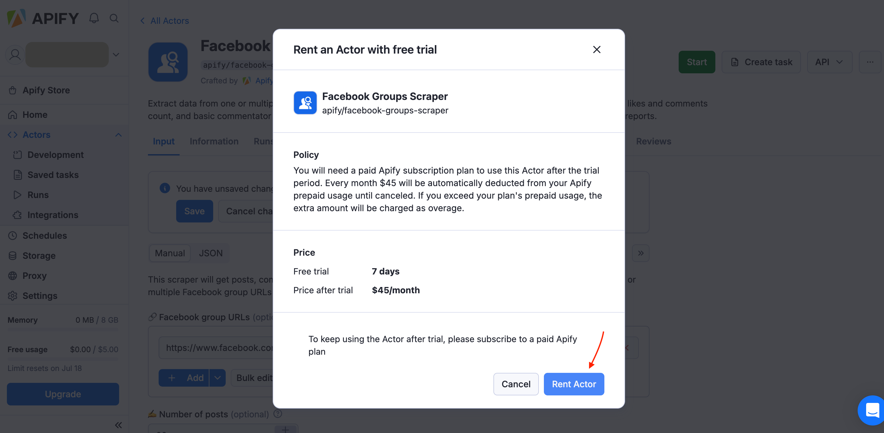884x433 pixels.
Task: Switch input mode to JSON
Action: coord(211,253)
